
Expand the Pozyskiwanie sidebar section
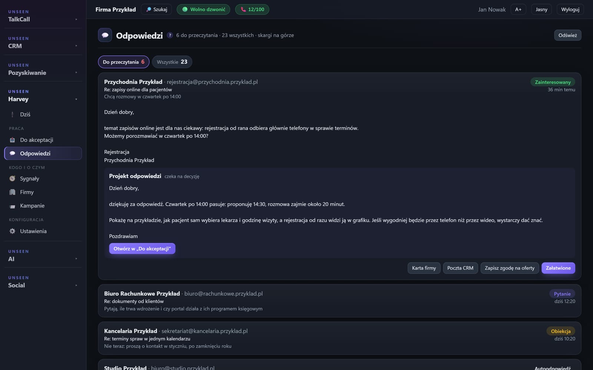click(x=43, y=69)
